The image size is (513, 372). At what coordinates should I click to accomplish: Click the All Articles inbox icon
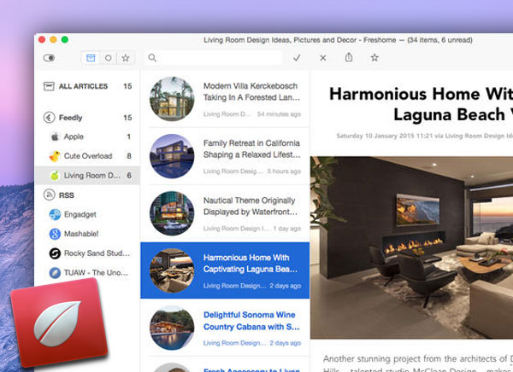49,86
